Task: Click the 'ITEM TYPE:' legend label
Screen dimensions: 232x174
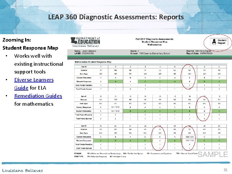Action: point(79,157)
